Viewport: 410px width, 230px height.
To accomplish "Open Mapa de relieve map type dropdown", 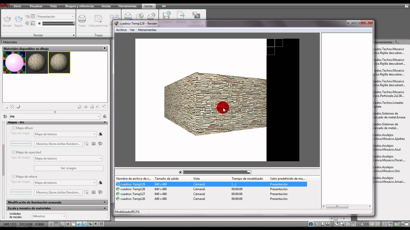I will 65,183.
